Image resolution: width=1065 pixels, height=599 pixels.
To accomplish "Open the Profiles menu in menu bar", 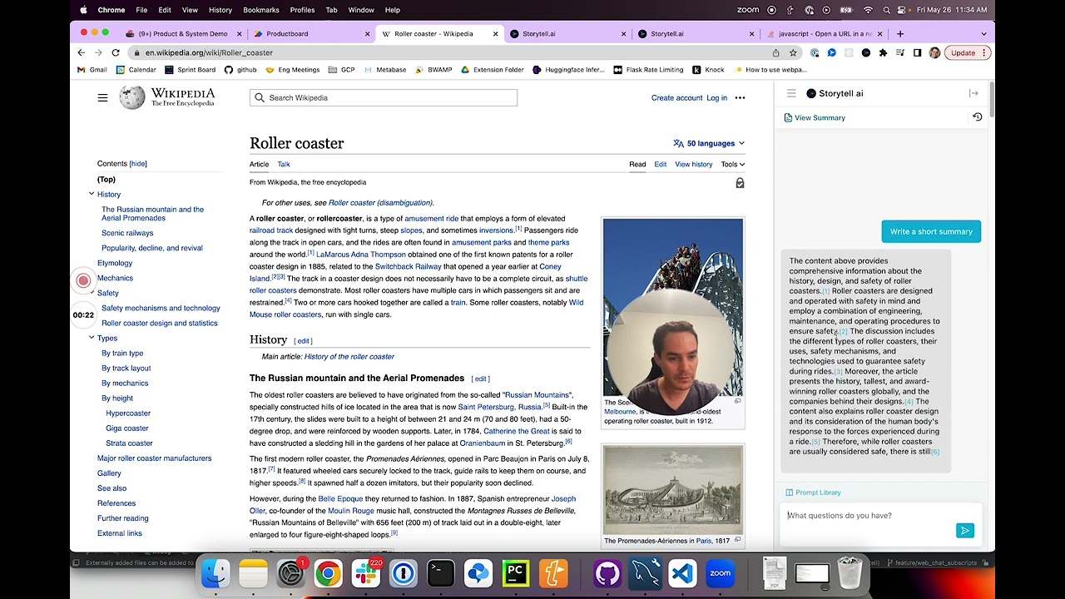I will point(302,10).
